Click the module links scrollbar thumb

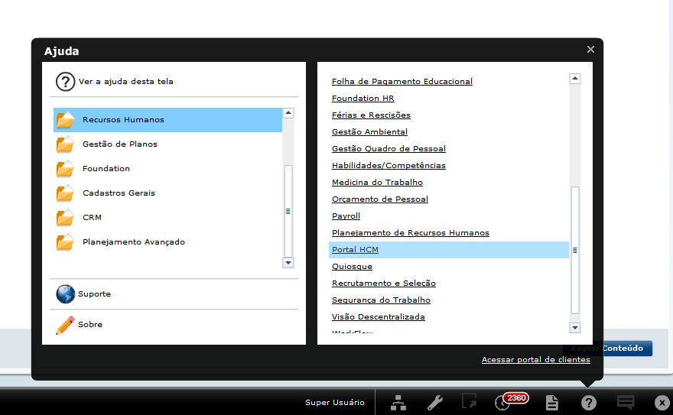coord(574,250)
